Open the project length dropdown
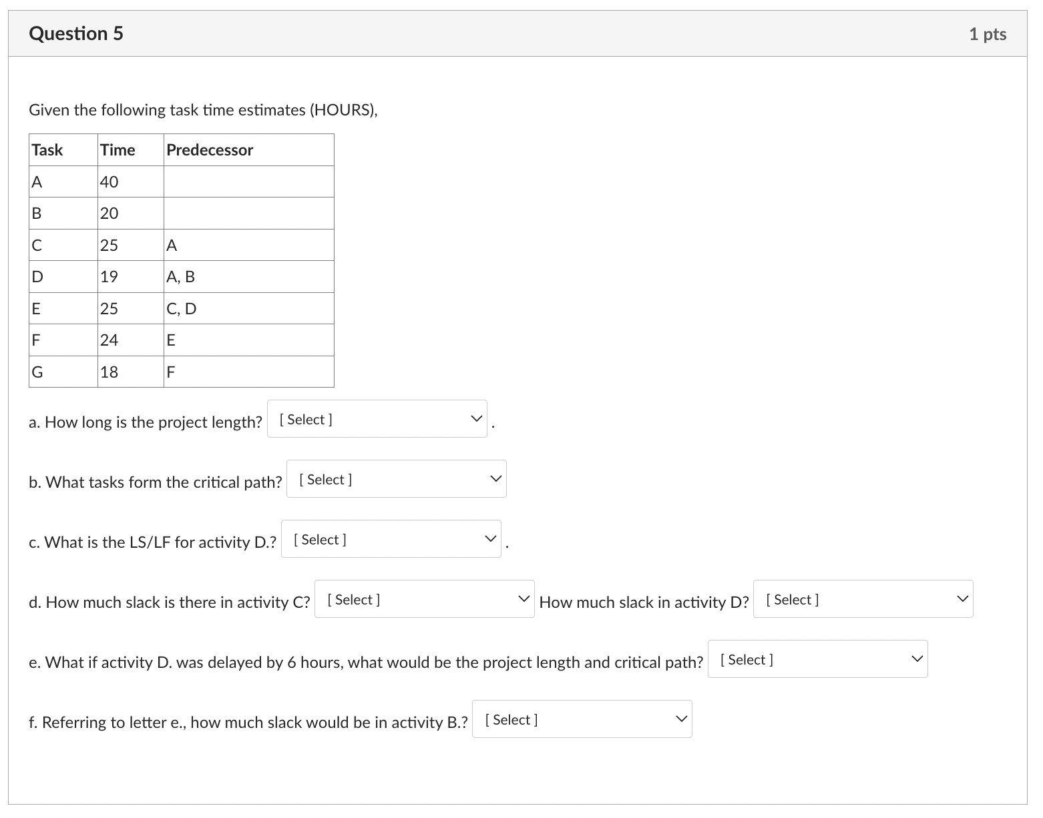Viewport: 1043px width, 818px height. point(376,418)
